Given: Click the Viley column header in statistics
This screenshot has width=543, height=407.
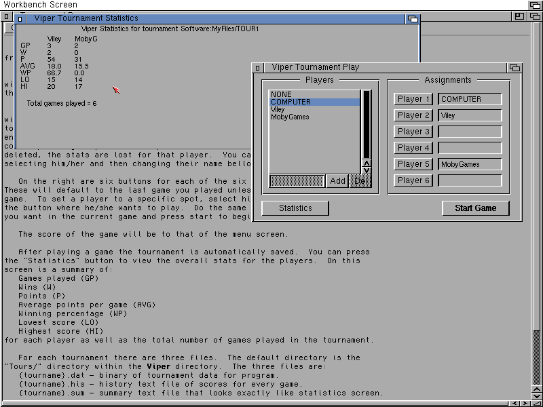Looking at the screenshot, I should point(54,39).
